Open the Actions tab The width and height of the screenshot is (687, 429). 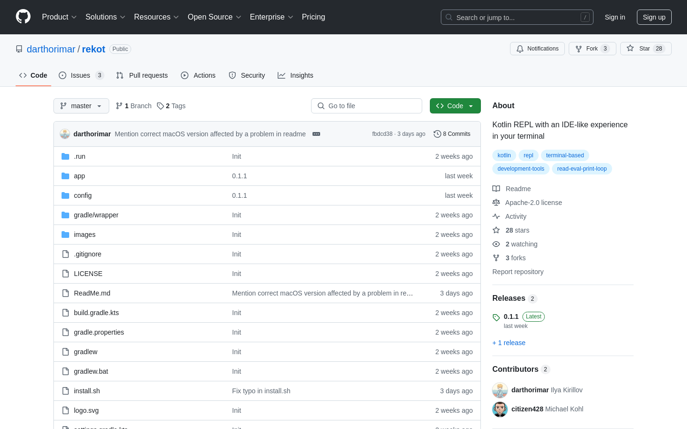[x=198, y=75]
